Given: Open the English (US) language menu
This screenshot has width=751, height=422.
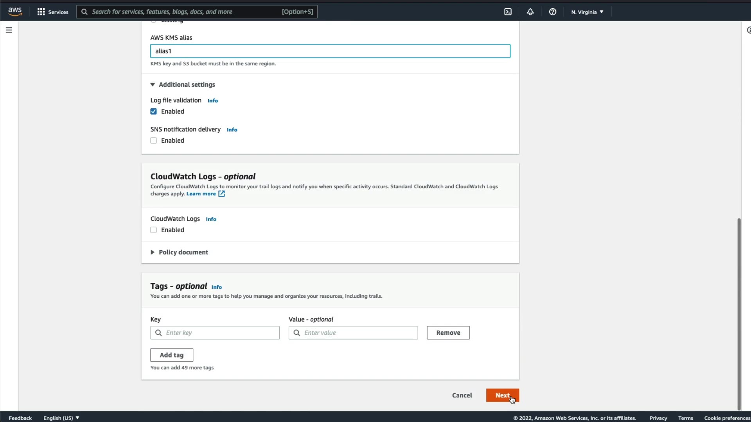Looking at the screenshot, I should tap(61, 418).
